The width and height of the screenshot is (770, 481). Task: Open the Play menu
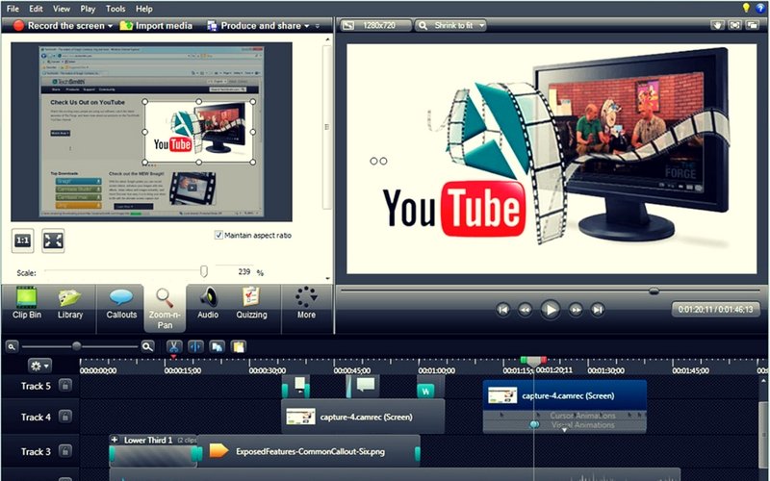click(88, 9)
